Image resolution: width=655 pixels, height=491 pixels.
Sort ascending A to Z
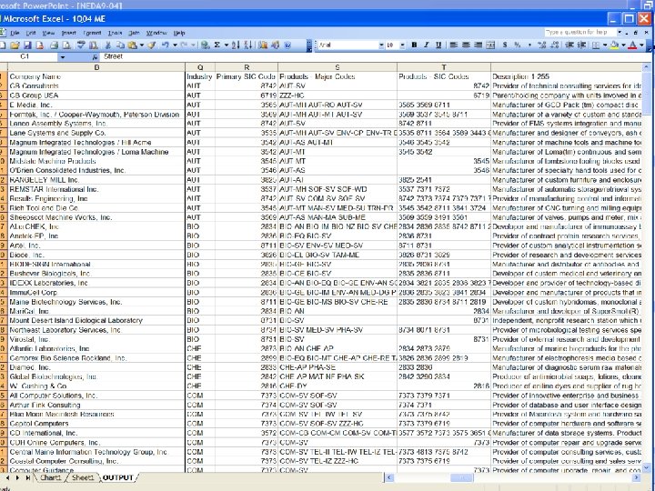pos(236,45)
